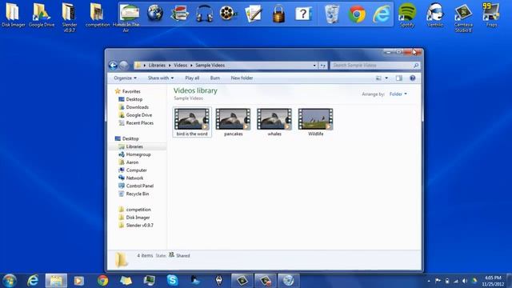This screenshot has width=512, height=288.
Task: Open the Disk Imager desktop folder
Action: tap(13, 14)
